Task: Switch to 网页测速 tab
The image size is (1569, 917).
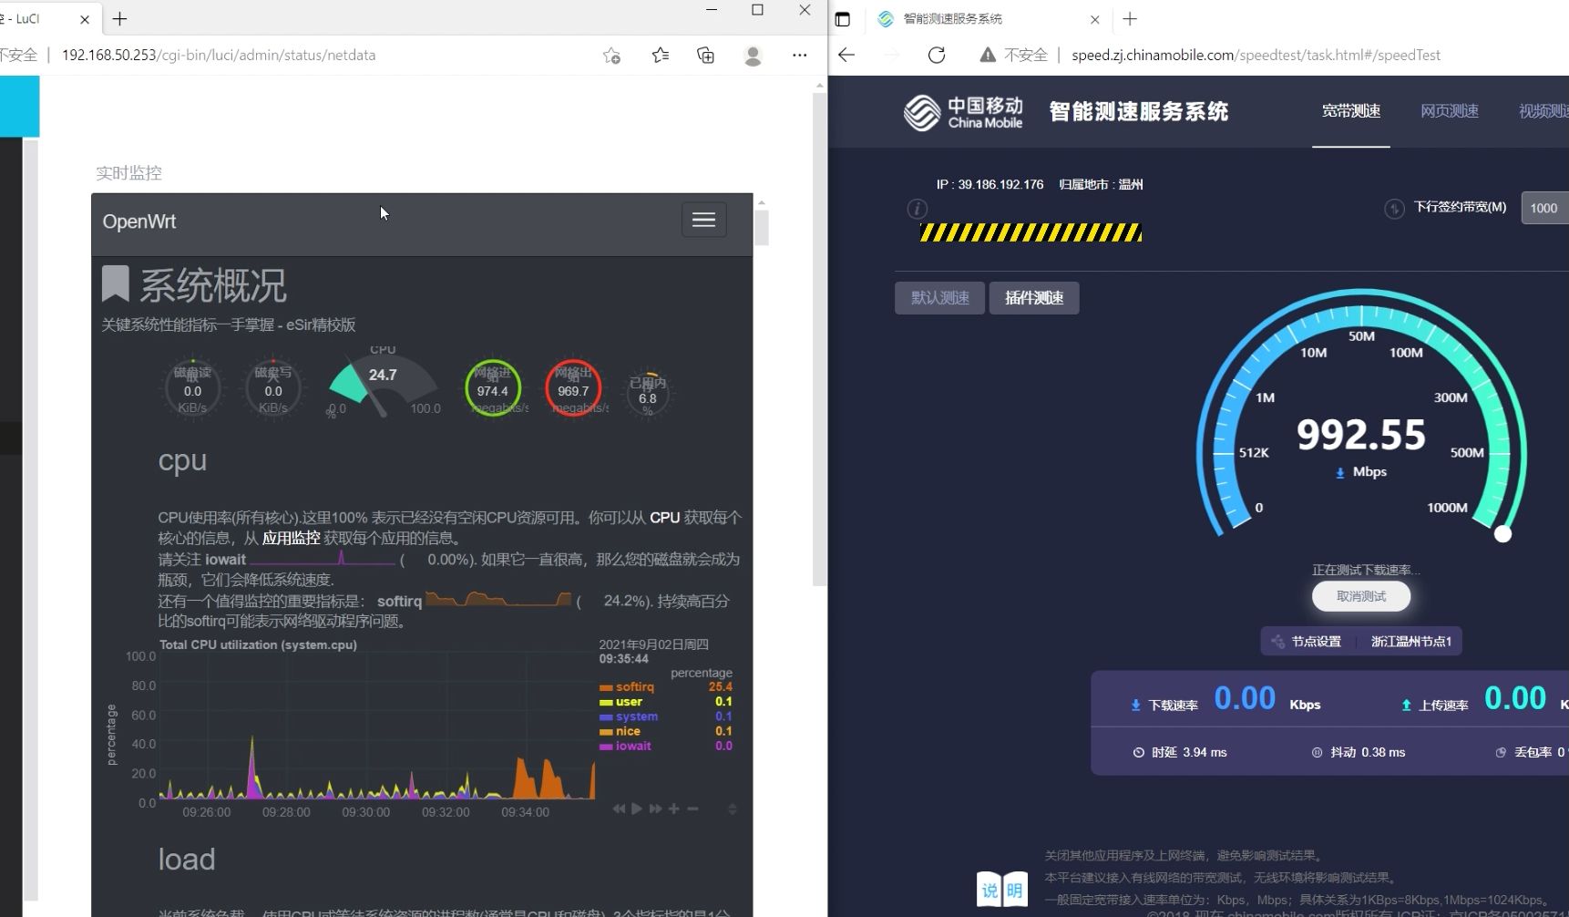Action: (x=1449, y=111)
